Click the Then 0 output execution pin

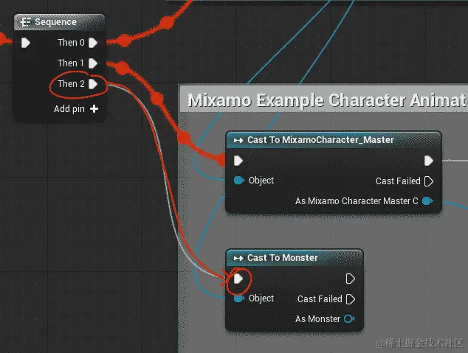[x=93, y=43]
